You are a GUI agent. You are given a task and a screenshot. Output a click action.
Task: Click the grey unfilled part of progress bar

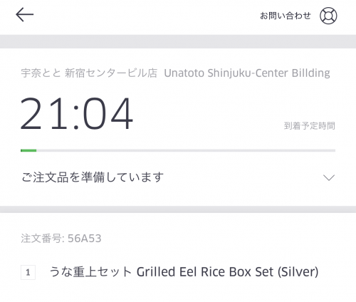point(186,150)
